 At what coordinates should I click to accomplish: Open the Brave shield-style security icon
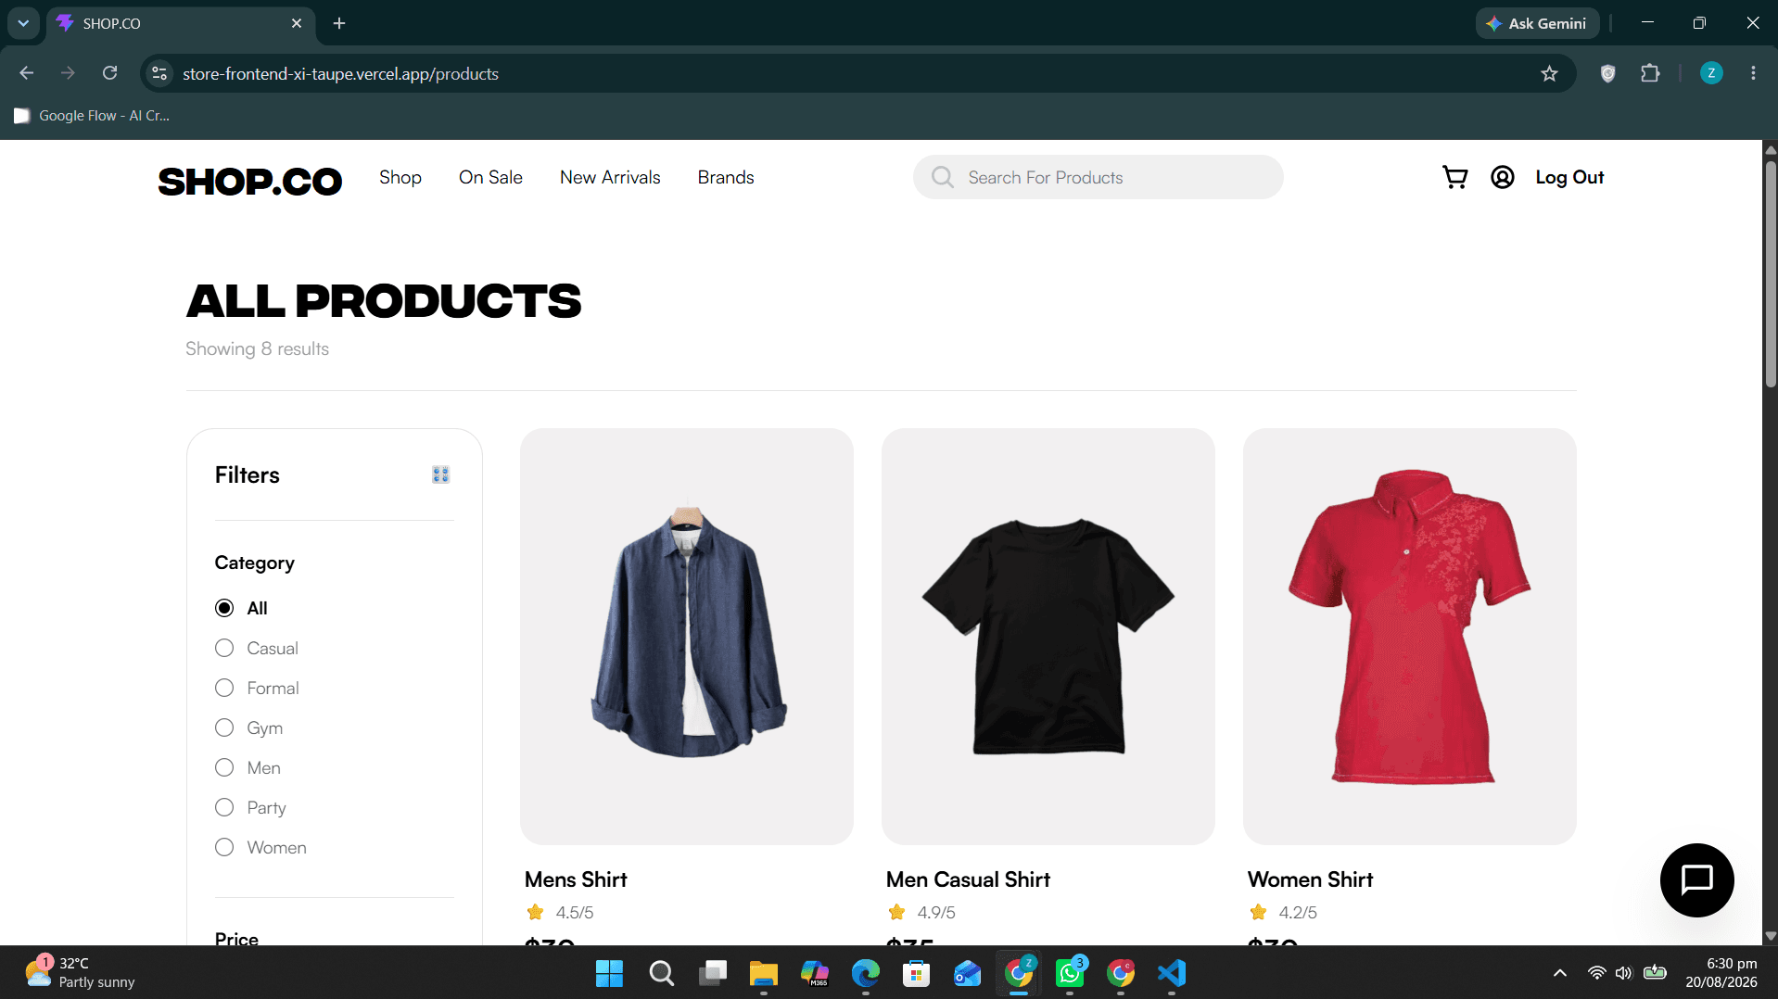1608,73
